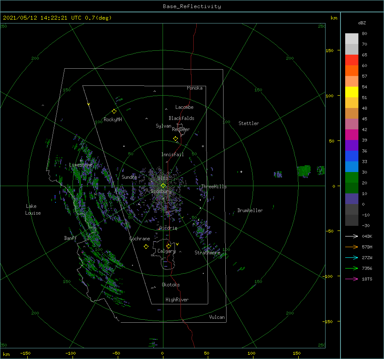
Task: Select the 51 dBZ yellow color swatch
Action: tap(352, 92)
